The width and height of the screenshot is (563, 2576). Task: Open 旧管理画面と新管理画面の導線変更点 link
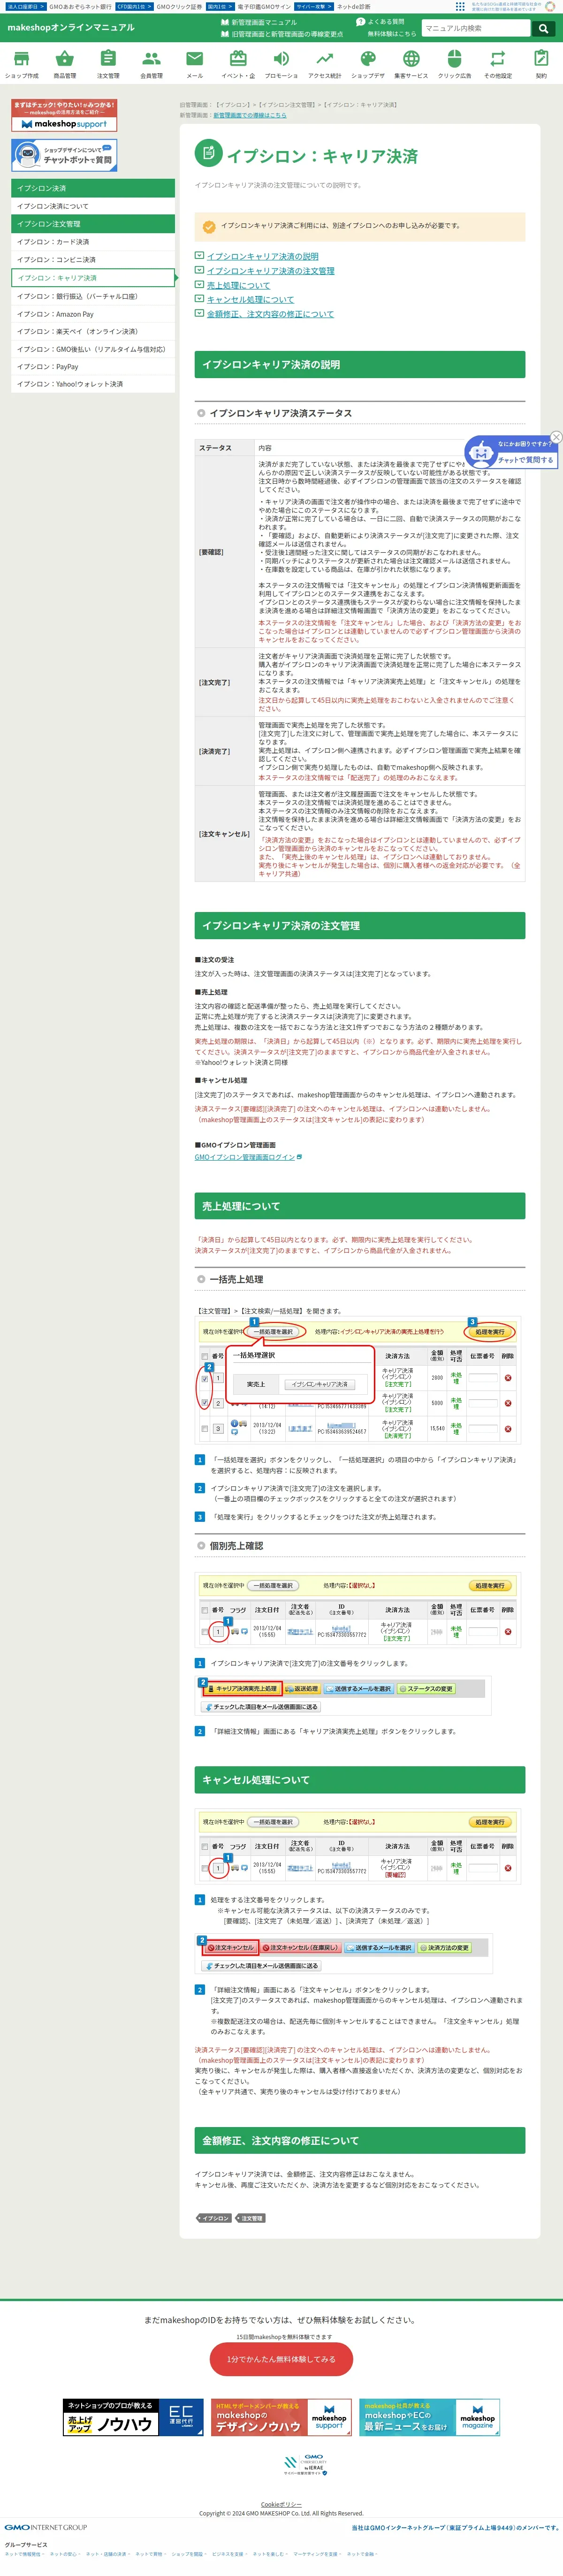click(x=282, y=34)
